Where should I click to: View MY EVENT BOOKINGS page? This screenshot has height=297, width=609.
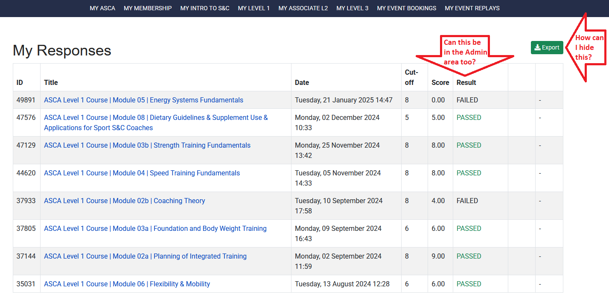[406, 8]
